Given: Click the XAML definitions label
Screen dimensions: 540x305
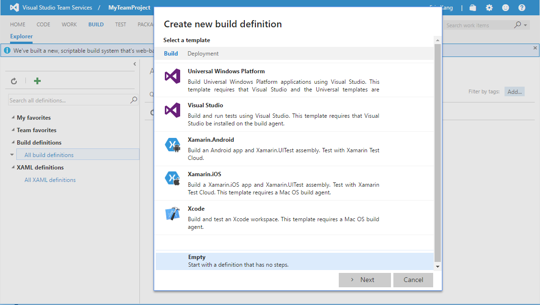Looking at the screenshot, I should (40, 167).
